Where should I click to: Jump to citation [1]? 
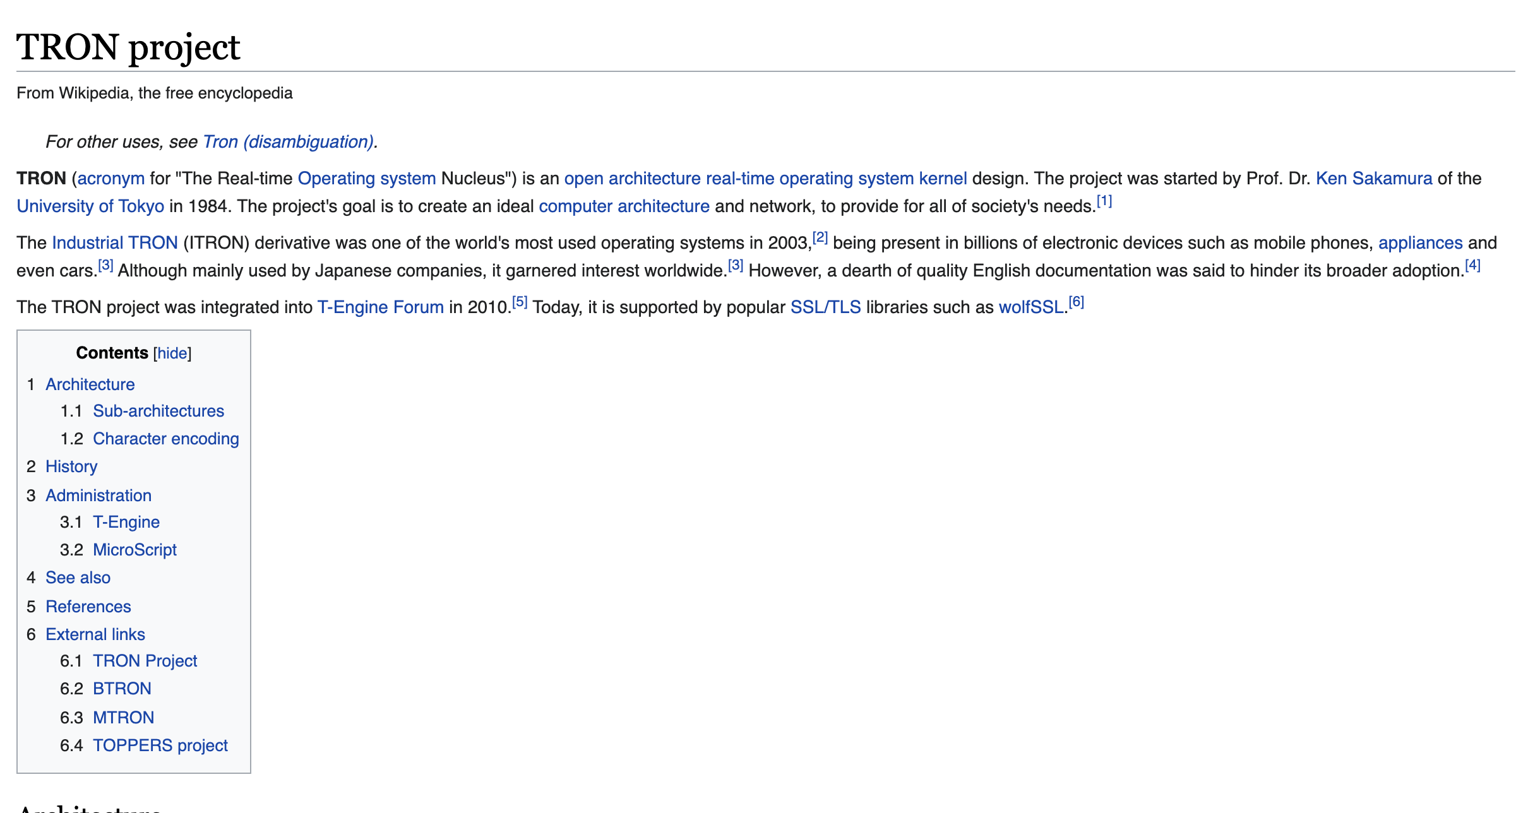(x=1104, y=201)
